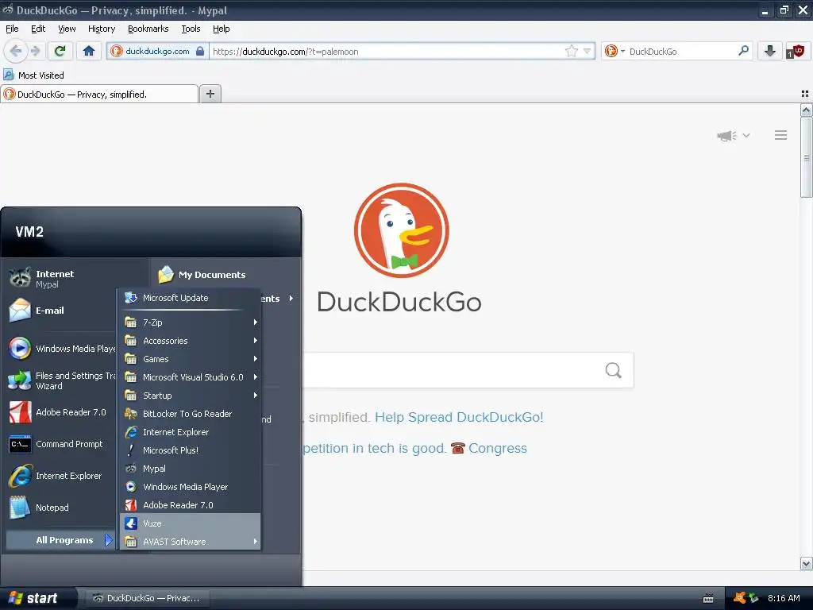The width and height of the screenshot is (813, 610).
Task: Open the Help menu
Action: coord(221,29)
